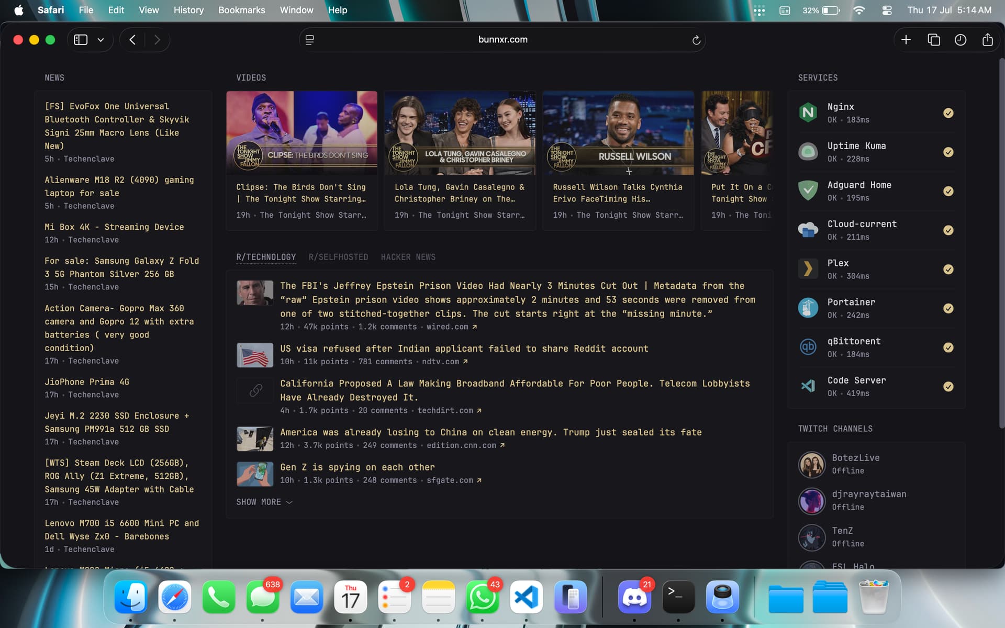Open Safari browser in the dock
This screenshot has width=1005, height=628.
[x=174, y=597]
